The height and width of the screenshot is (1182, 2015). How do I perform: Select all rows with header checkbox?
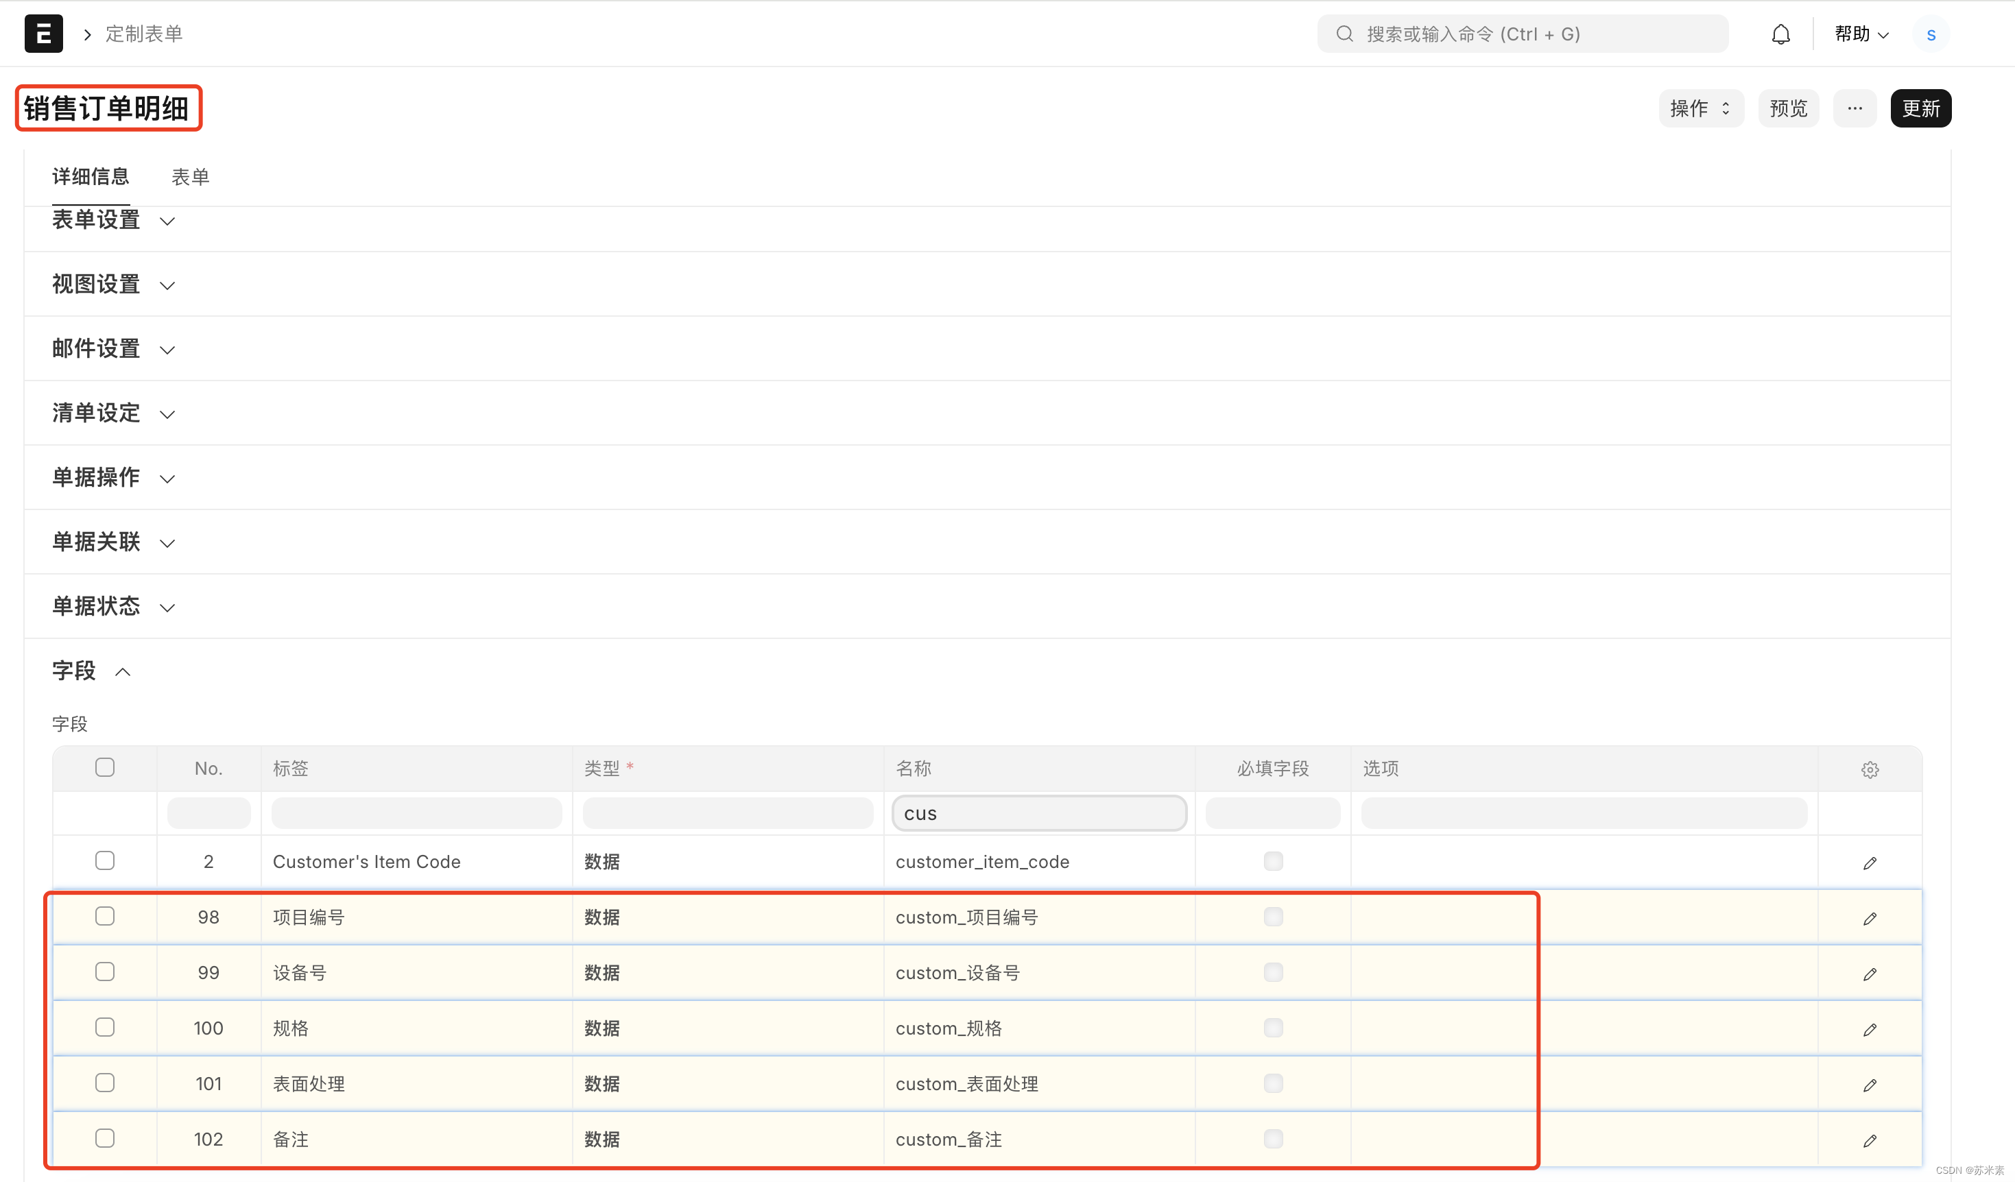105,767
